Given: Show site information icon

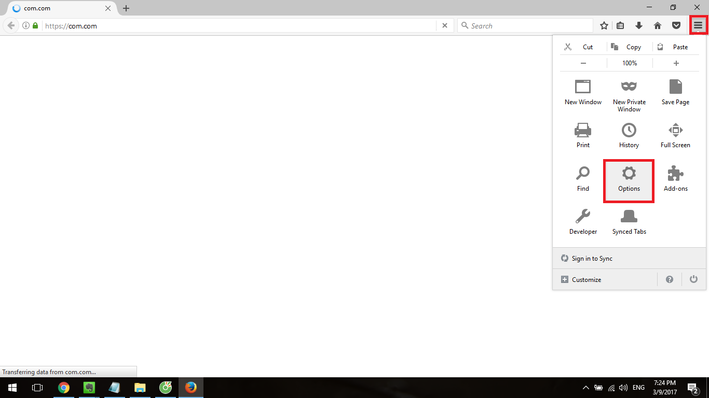Looking at the screenshot, I should 26,25.
